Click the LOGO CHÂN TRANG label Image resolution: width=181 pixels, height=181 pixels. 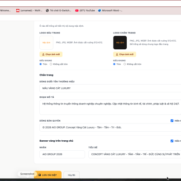pos(124,33)
